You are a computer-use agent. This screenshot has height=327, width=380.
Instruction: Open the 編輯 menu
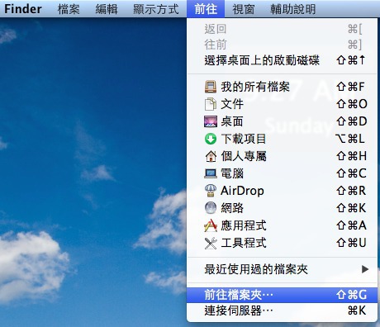pos(107,9)
